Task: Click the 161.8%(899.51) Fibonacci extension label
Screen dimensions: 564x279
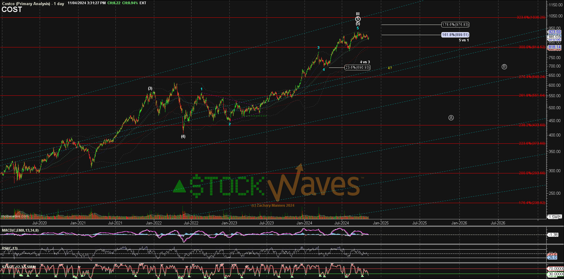Action: tap(455, 35)
